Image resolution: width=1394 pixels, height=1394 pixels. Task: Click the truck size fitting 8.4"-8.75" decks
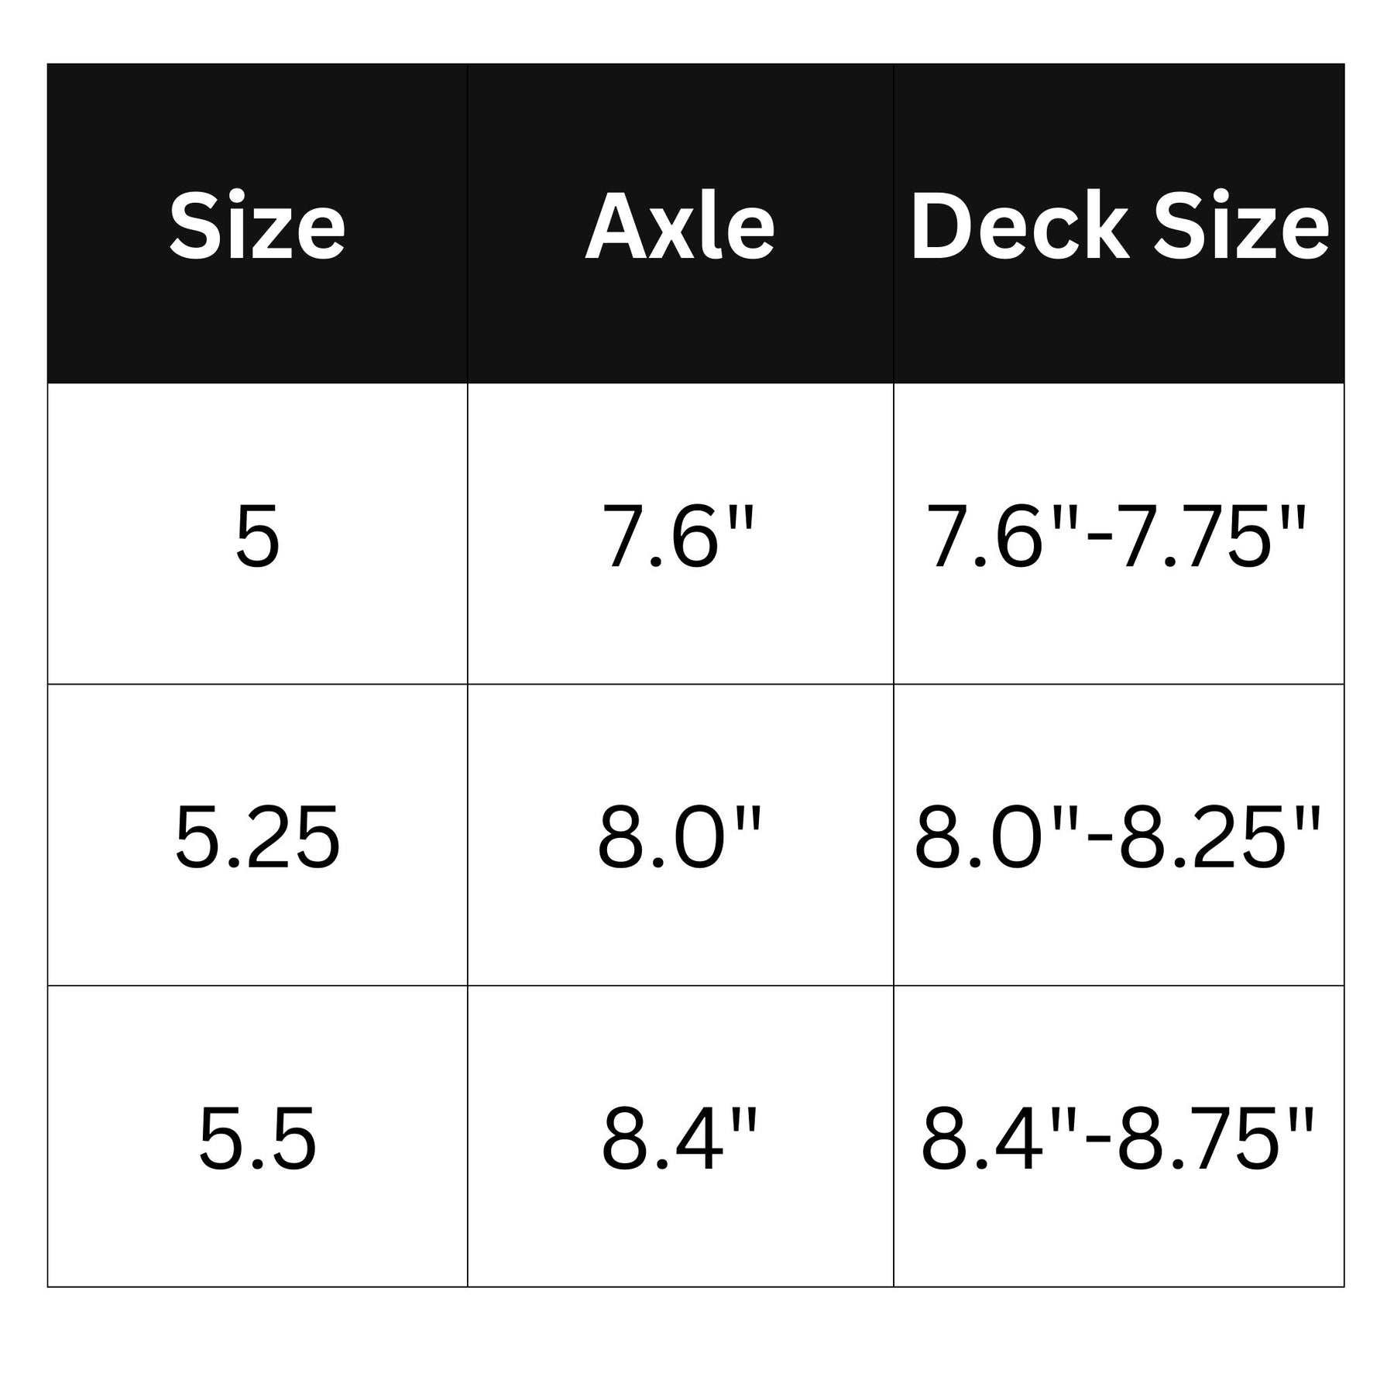pos(257,1136)
